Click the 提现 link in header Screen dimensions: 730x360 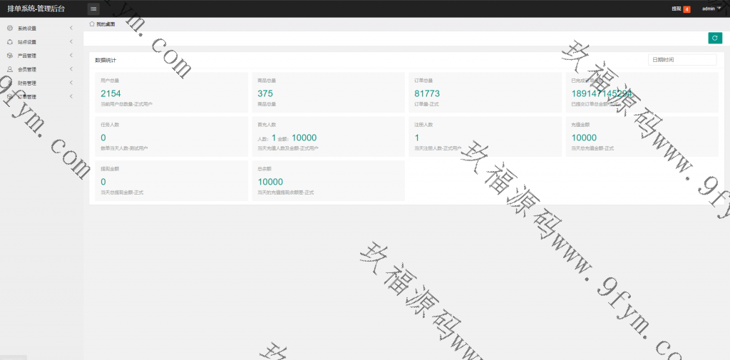click(676, 9)
